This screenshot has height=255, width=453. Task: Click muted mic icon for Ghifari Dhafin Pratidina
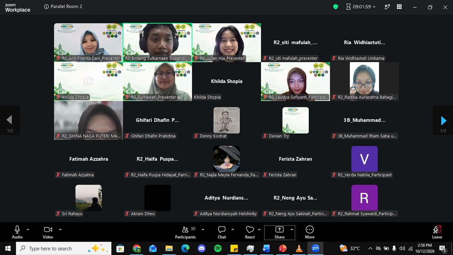pyautogui.click(x=127, y=136)
